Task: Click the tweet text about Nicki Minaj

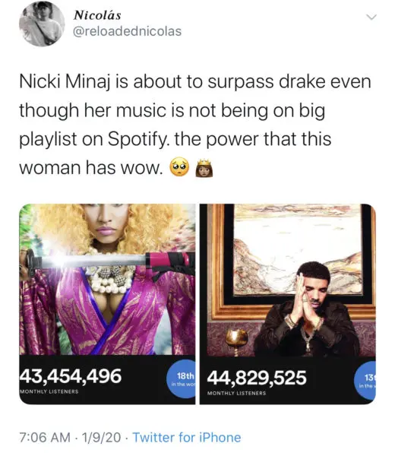Action: pos(195,125)
